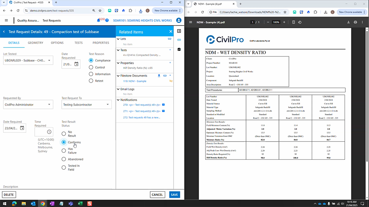Select the Compliance test reason
This screenshot has width=369, height=207.
click(91, 61)
